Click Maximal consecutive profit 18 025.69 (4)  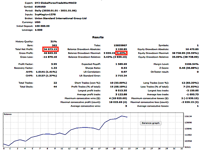[118, 102]
